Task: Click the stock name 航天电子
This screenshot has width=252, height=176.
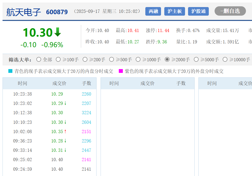Action: tap(24, 12)
